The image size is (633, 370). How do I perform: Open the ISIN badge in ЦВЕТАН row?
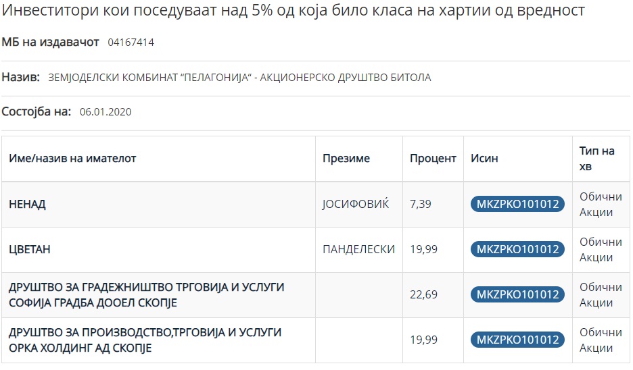point(517,249)
